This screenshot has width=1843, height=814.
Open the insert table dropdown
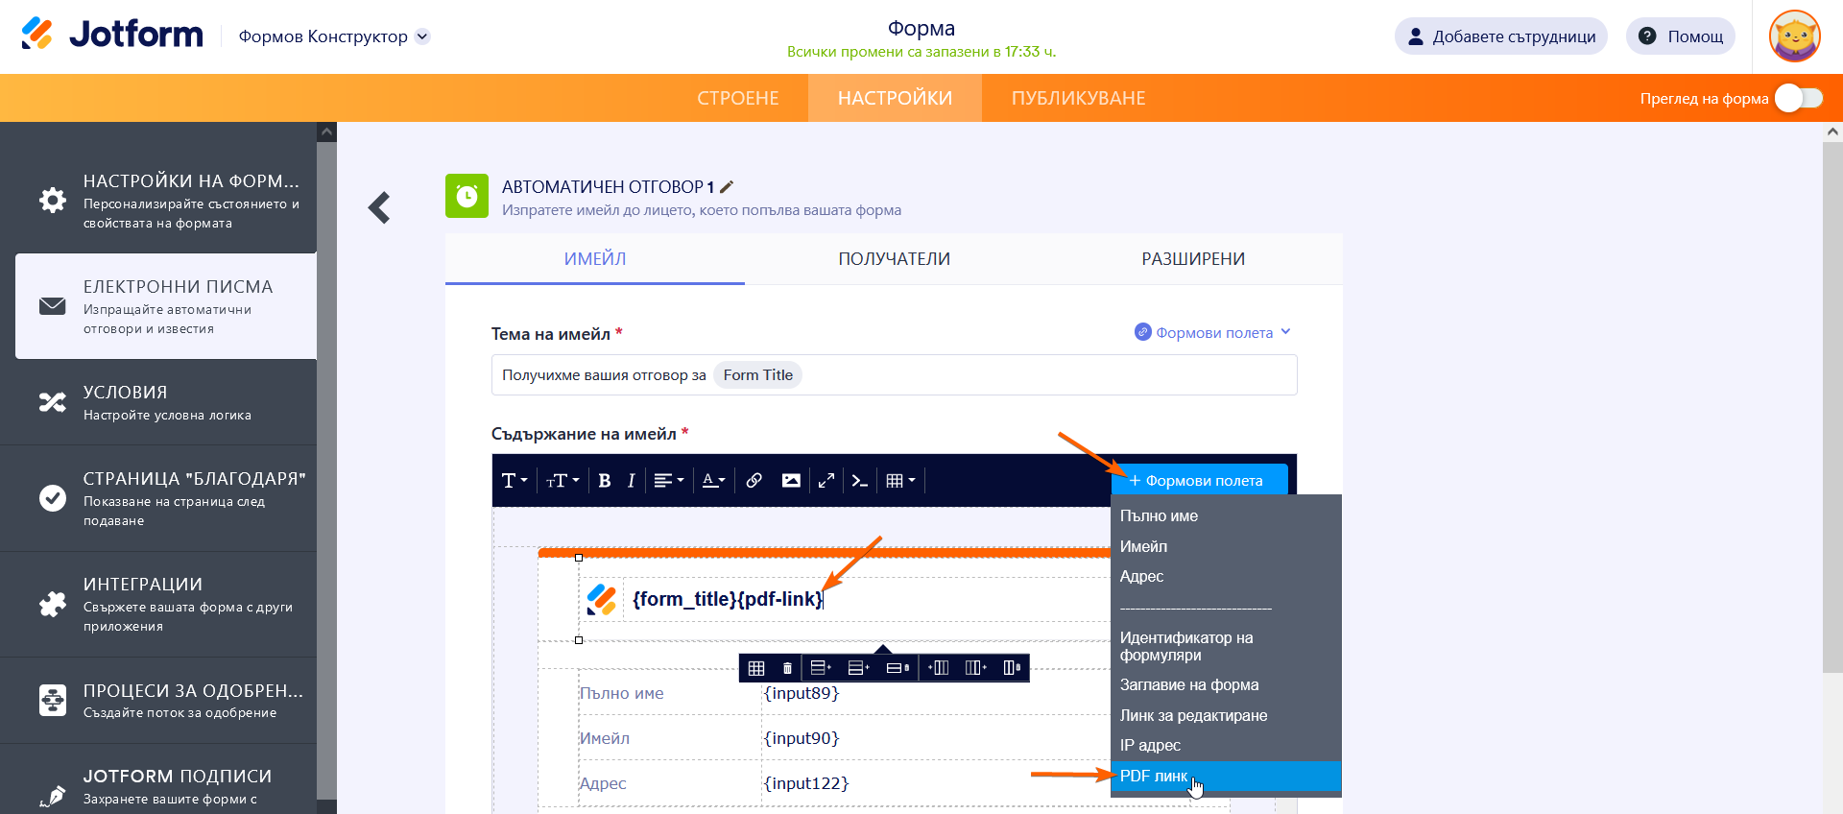pyautogui.click(x=900, y=480)
